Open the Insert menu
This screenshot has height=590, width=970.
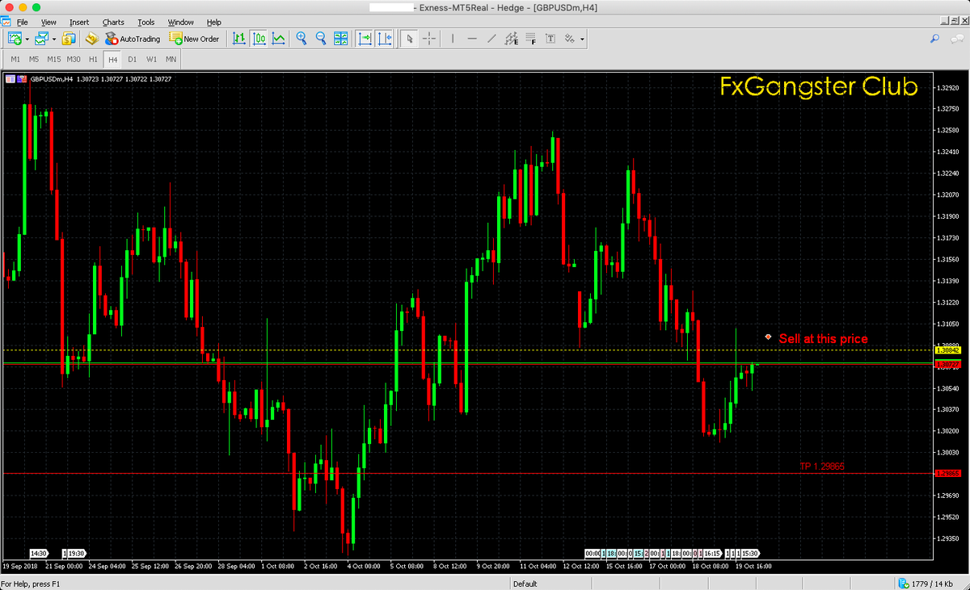[79, 22]
